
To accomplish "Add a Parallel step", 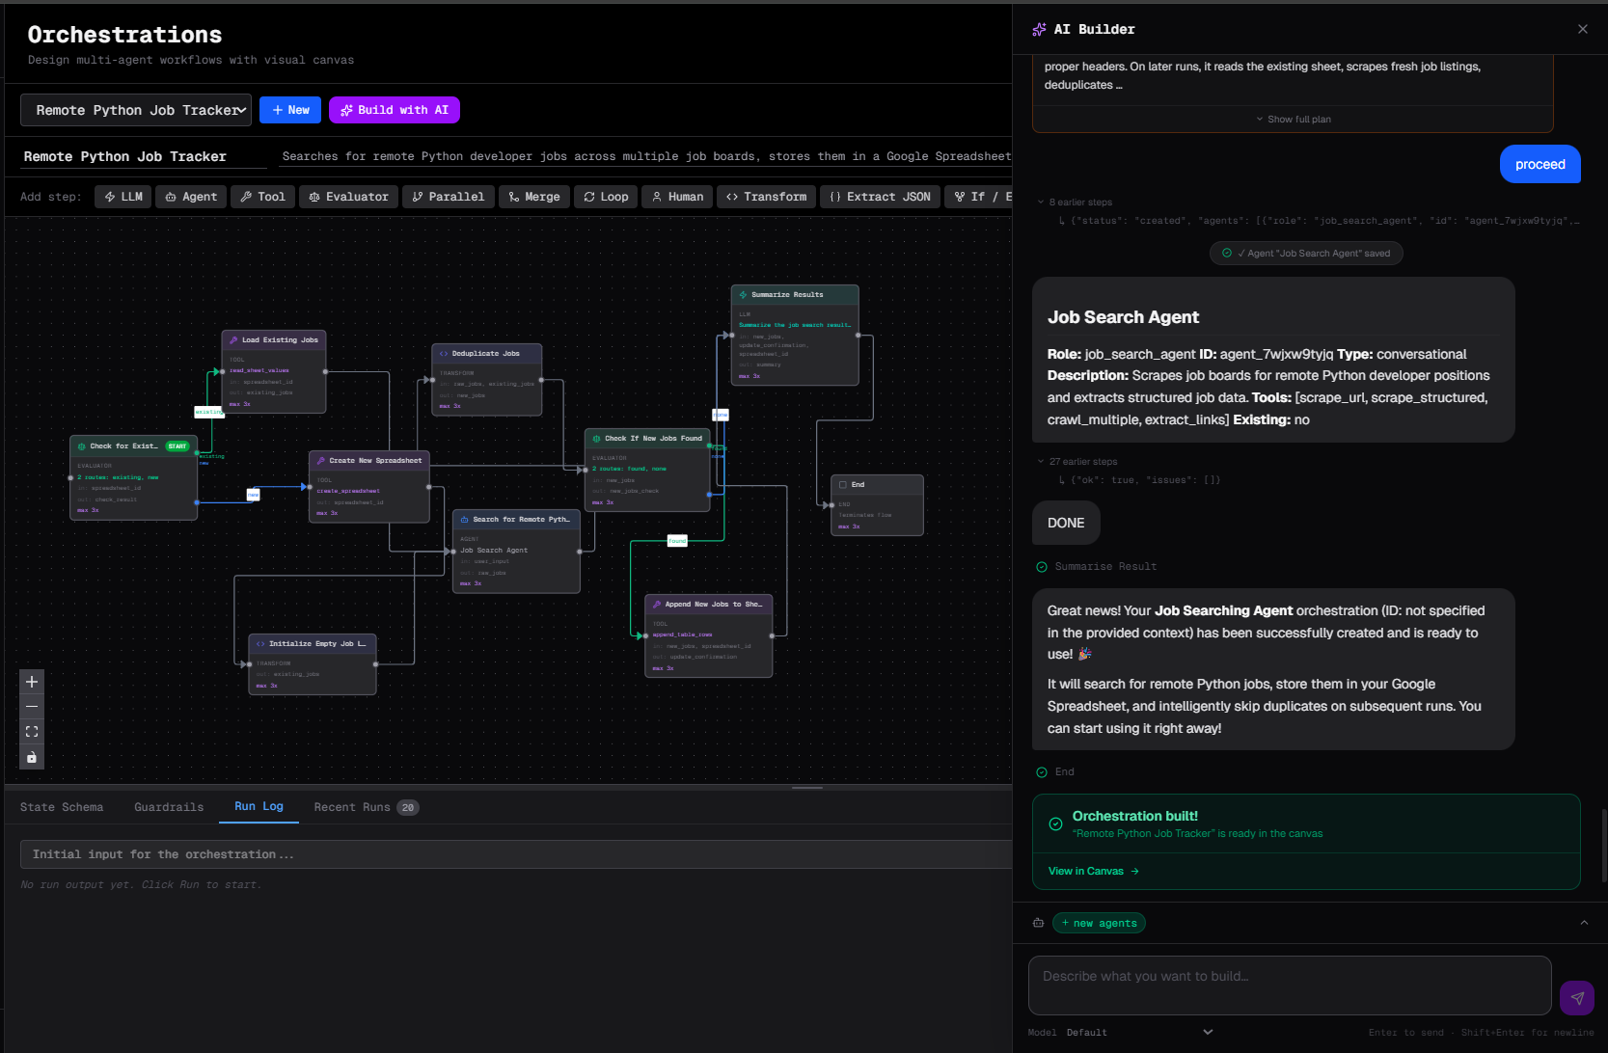I will [448, 197].
